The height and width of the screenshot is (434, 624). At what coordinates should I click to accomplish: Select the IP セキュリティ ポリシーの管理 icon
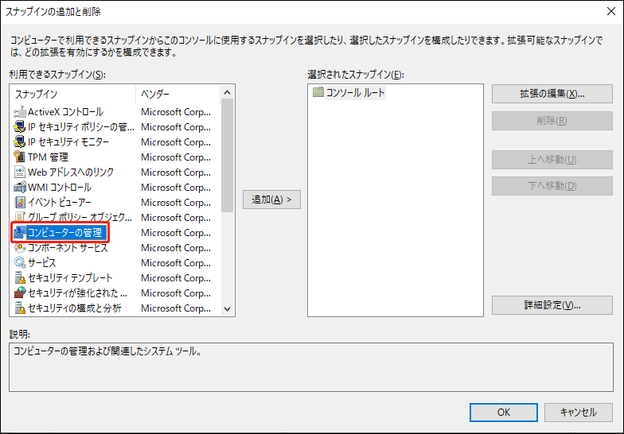pos(20,127)
